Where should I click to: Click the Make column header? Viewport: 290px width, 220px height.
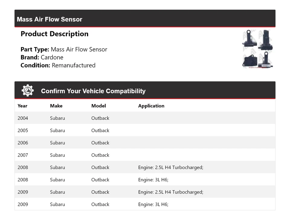pos(56,106)
